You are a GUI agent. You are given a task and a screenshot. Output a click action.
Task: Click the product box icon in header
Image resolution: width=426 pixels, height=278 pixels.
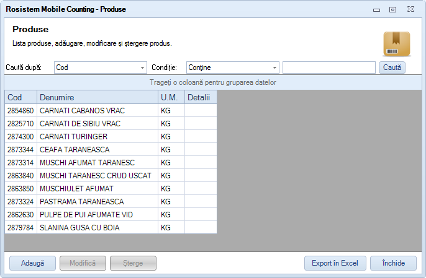point(397,43)
